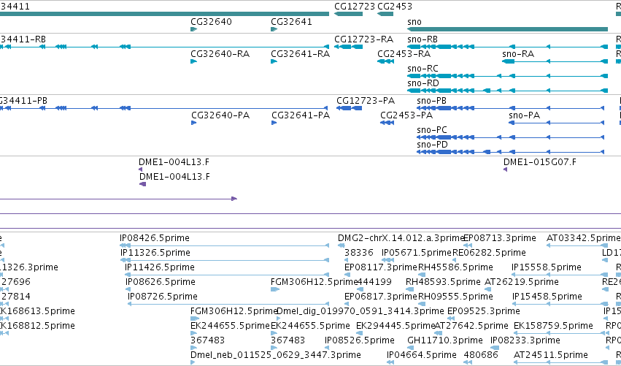Screen dimensions: 621x366
Task: Select the sno-RD transcript label
Action: coord(423,83)
